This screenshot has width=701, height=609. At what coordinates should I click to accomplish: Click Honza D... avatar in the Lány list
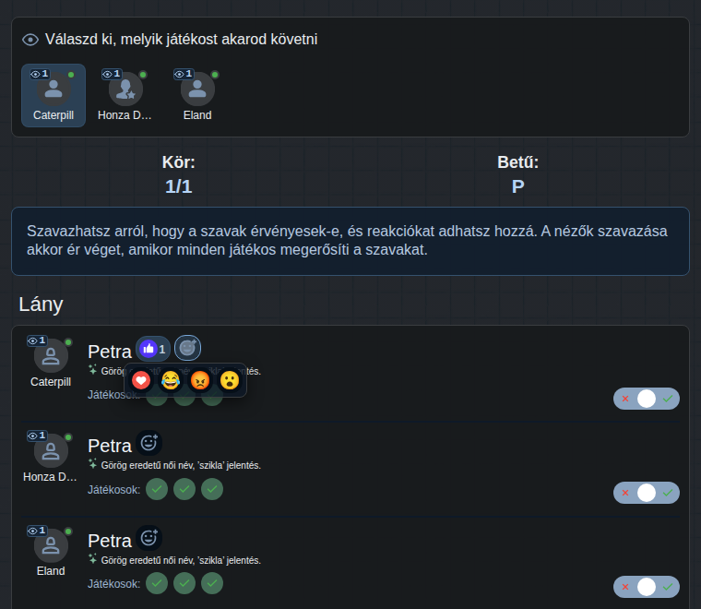tap(51, 450)
